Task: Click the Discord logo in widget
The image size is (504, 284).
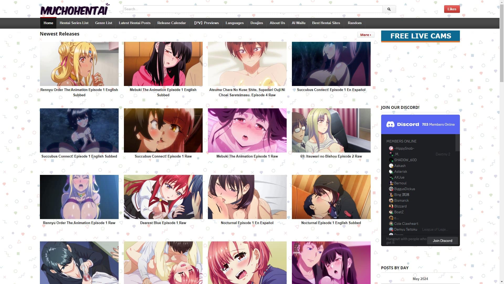Action: [403, 124]
